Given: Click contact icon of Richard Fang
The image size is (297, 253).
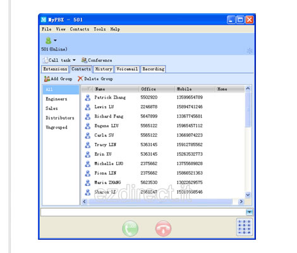Looking at the screenshot, I should pyautogui.click(x=88, y=116).
